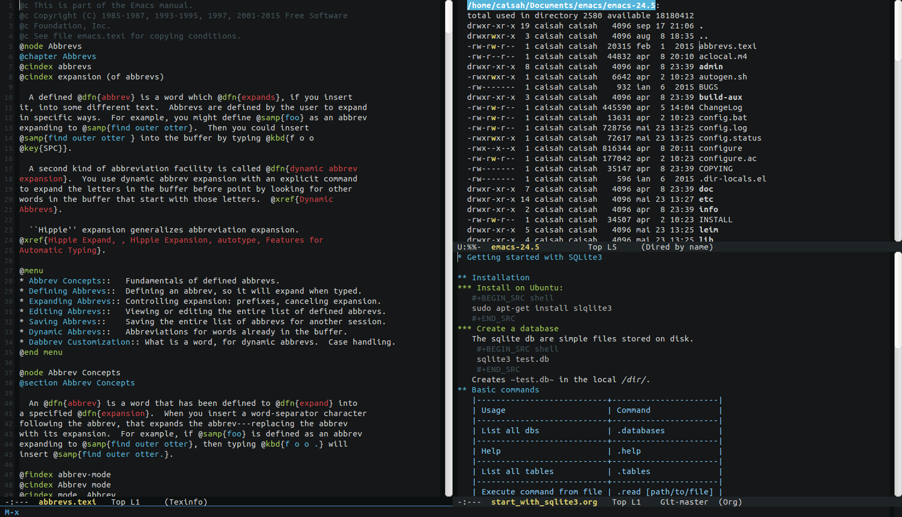
Task: Select .dir-locals.el in Dired
Action: 732,179
